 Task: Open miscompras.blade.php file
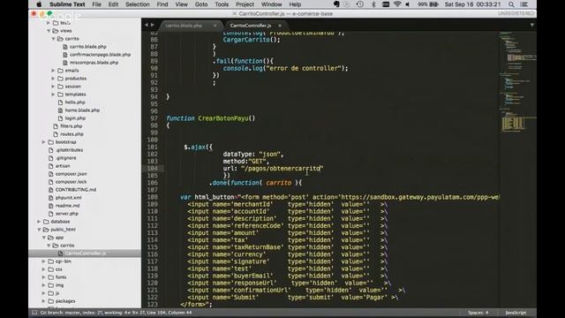click(x=94, y=63)
